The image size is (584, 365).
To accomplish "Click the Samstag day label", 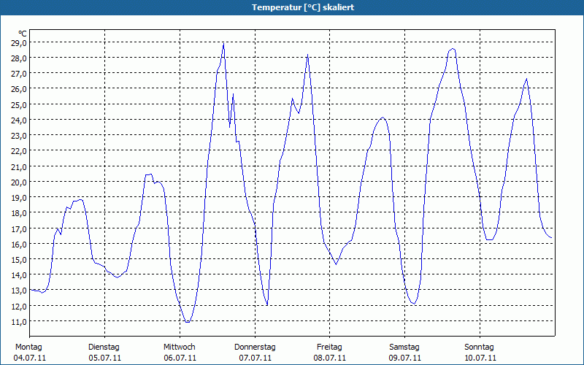I will [404, 347].
